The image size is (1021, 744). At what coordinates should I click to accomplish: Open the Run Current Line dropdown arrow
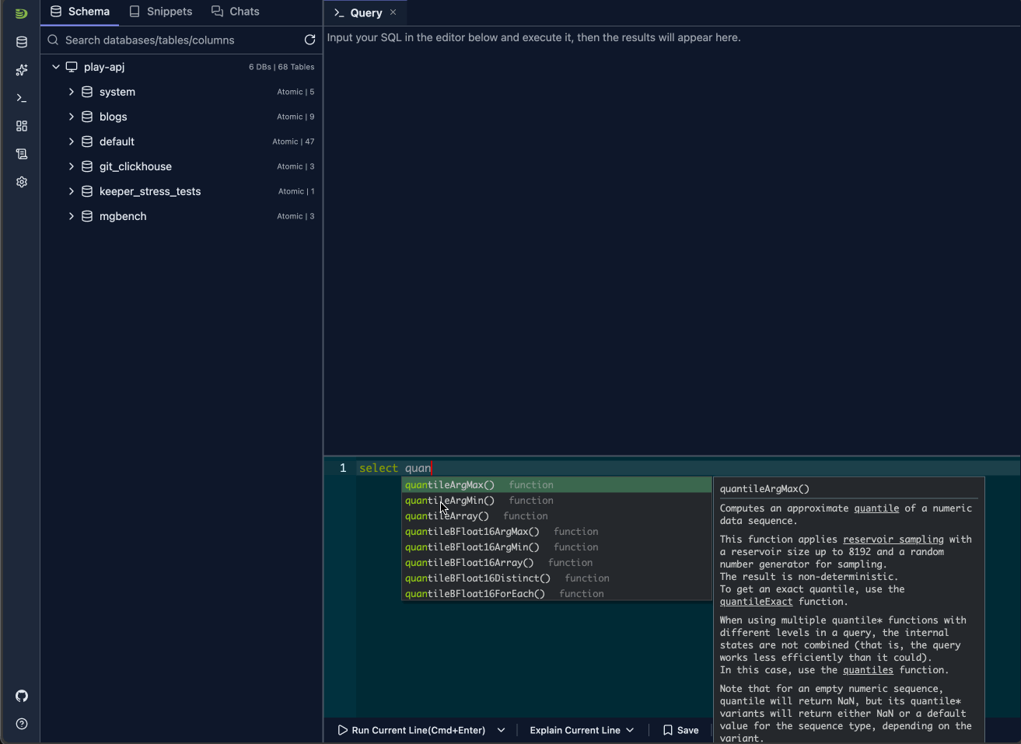click(x=502, y=730)
